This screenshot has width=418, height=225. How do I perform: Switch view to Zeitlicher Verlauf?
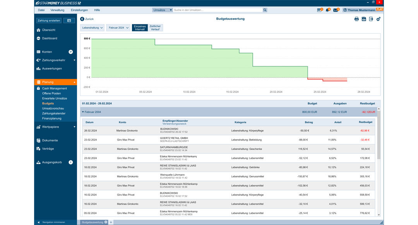[155, 27]
